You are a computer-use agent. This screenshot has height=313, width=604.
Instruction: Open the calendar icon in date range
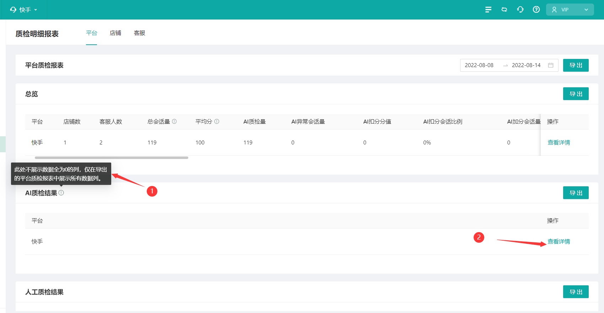[551, 65]
